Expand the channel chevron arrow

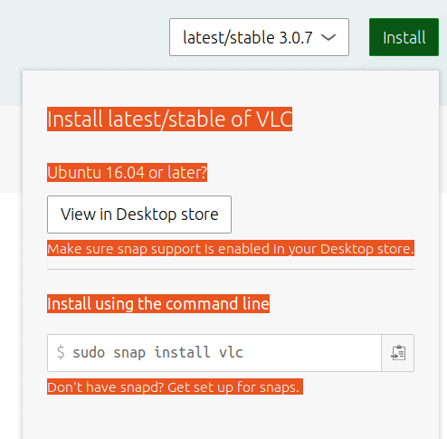pyautogui.click(x=328, y=37)
